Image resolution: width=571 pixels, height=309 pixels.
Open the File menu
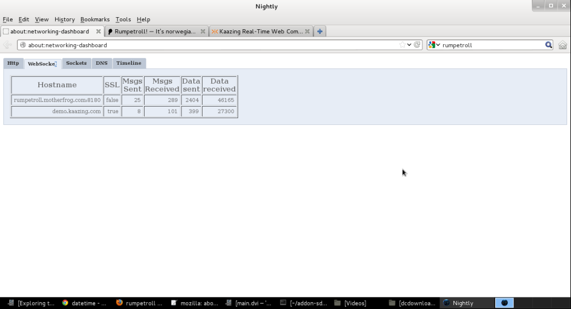[x=7, y=19]
